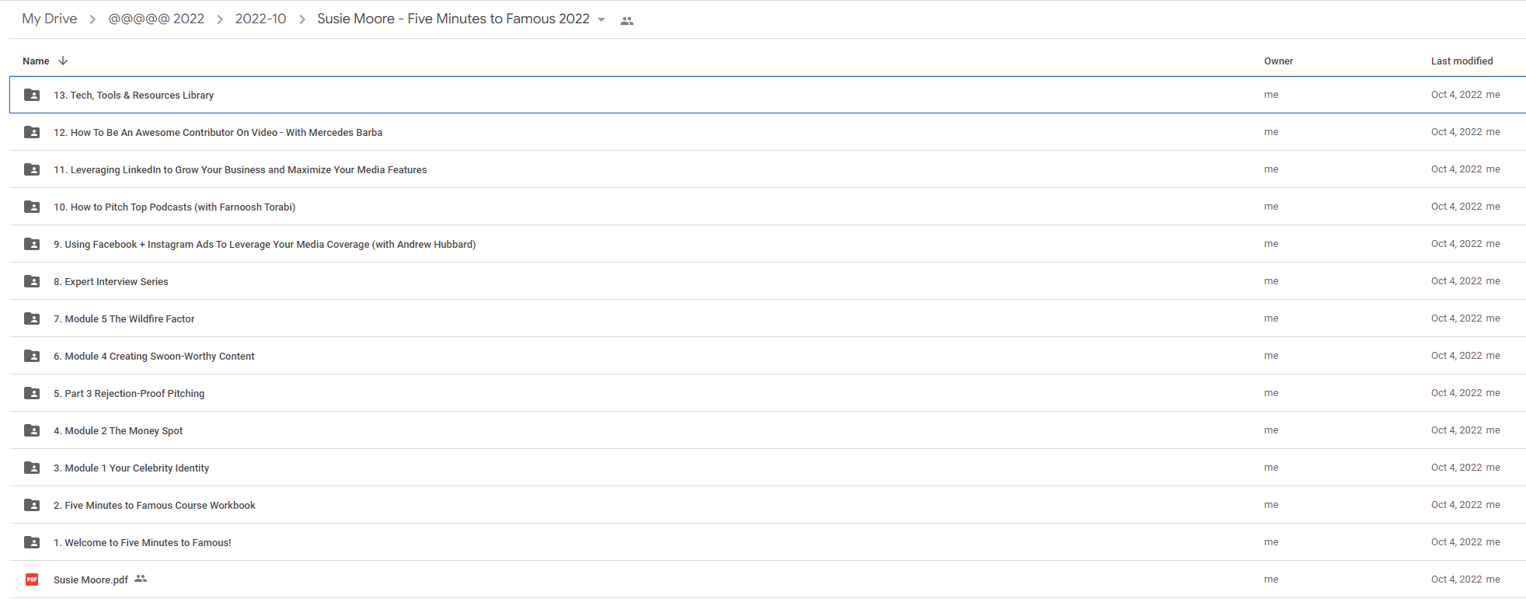1526x616 pixels.
Task: Select '11. Leveraging LinkedIn to Grow Your Business' name
Action: (x=240, y=170)
